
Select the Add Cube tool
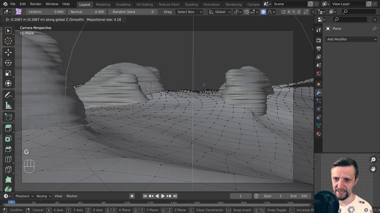point(8,117)
